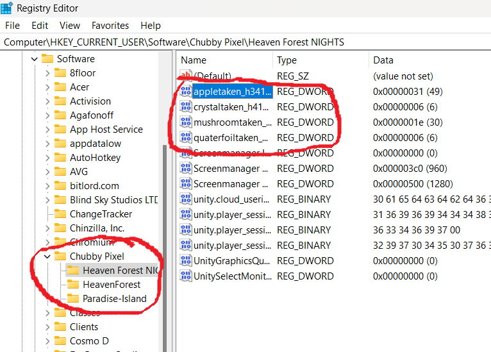Select the App Host Service folder icon
Image resolution: width=491 pixels, height=352 pixels.
click(60, 129)
